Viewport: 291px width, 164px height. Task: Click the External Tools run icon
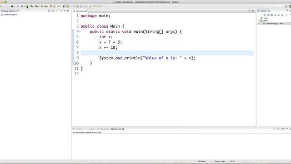[x=36, y=6]
